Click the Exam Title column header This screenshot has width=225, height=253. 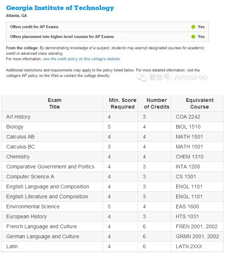point(54,103)
